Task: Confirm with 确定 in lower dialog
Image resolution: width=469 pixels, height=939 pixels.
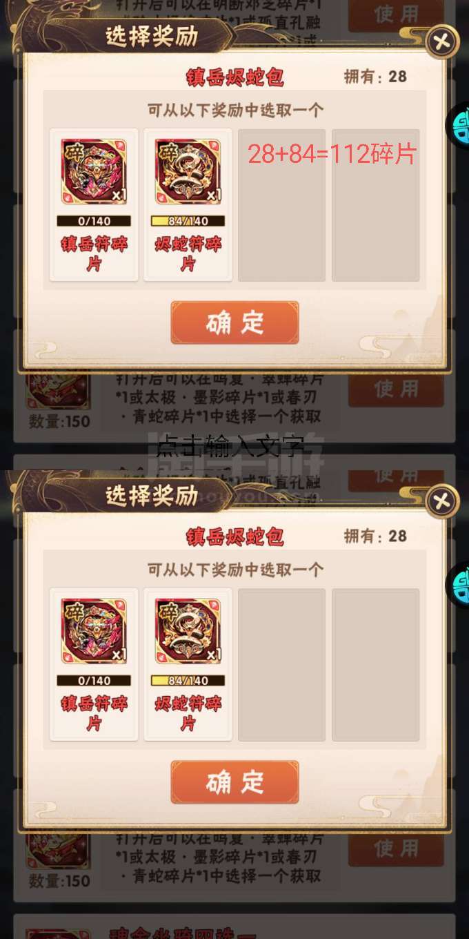Action: 234,782
